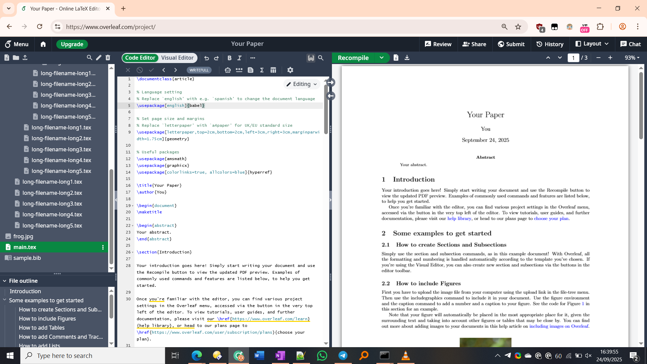Click the italic formatting icon

(x=239, y=58)
